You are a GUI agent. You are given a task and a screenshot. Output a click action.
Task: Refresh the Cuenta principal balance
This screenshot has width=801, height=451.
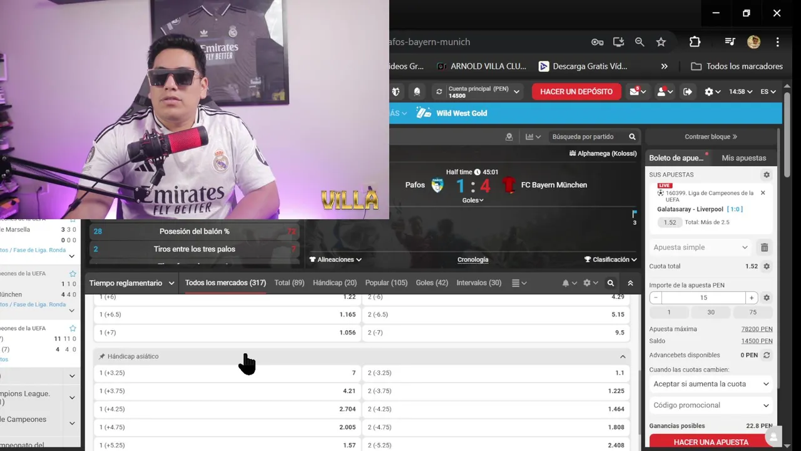[x=439, y=91]
